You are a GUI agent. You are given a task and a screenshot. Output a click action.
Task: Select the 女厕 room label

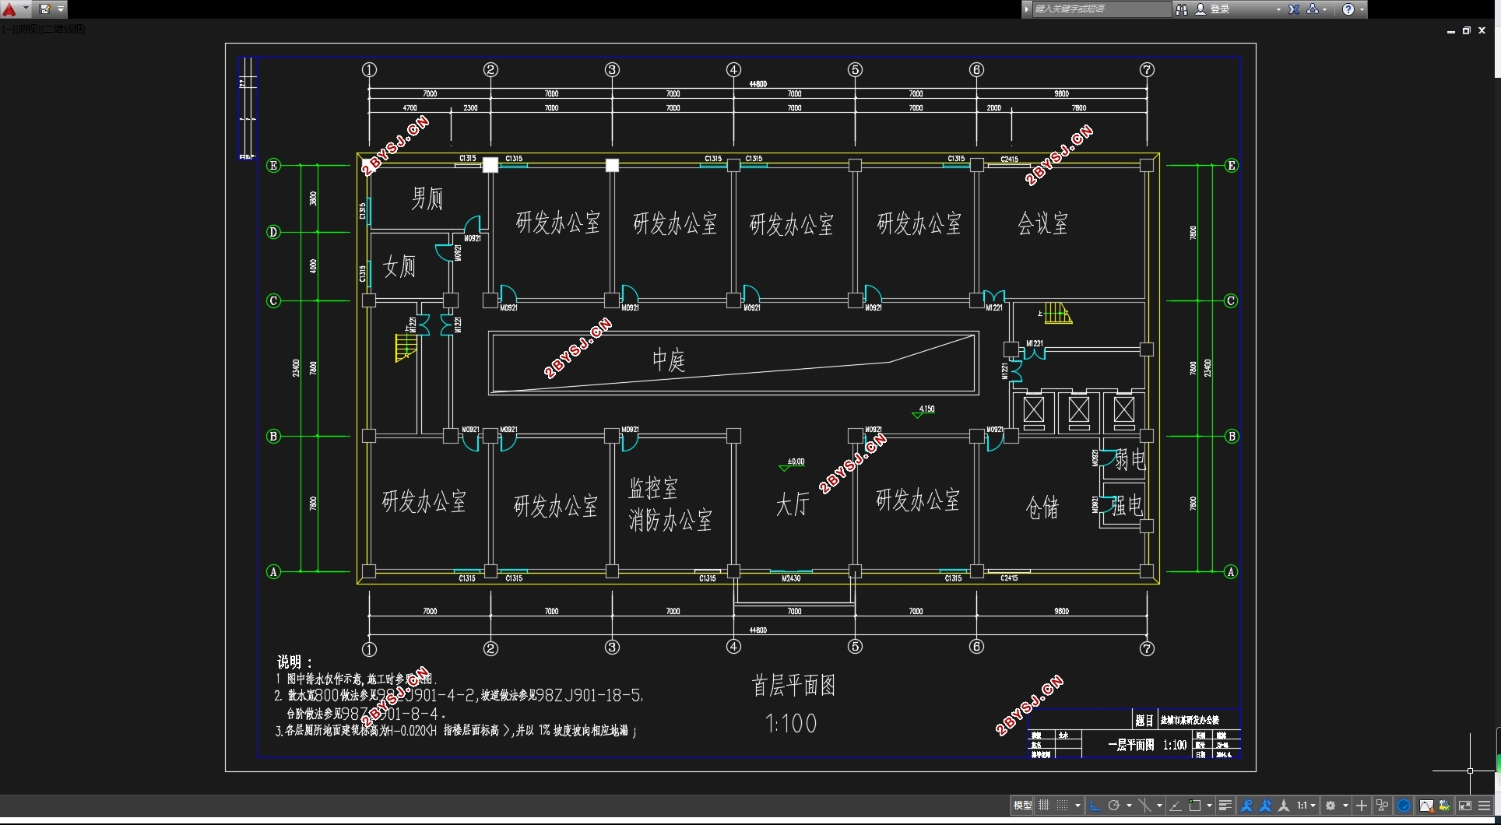click(399, 266)
